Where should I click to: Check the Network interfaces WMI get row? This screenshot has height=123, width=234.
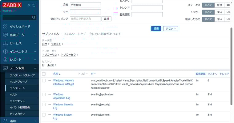pos(44,80)
